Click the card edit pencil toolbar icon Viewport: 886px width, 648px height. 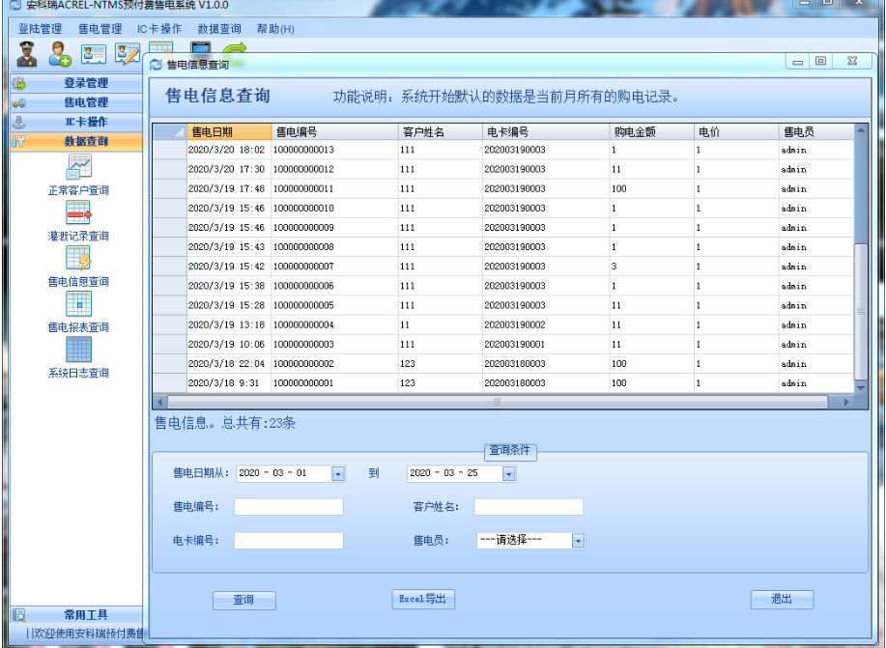(x=128, y=54)
